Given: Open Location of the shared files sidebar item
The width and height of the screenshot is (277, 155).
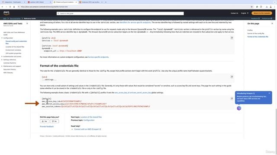Looking at the screenshot, I should point(15,47).
